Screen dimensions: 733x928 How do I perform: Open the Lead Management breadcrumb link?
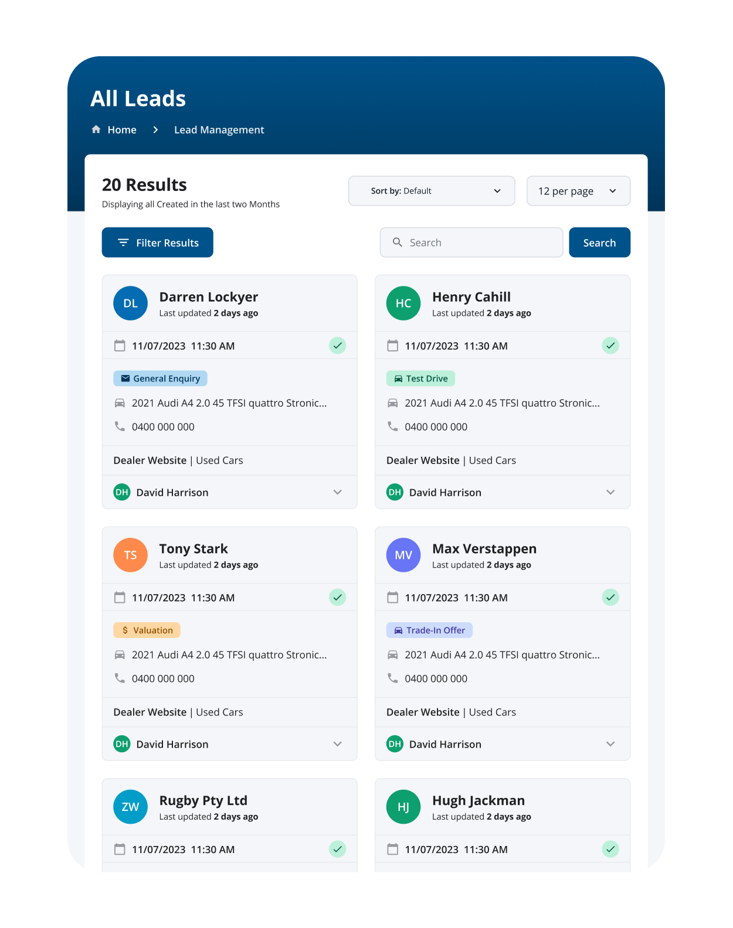(x=219, y=130)
